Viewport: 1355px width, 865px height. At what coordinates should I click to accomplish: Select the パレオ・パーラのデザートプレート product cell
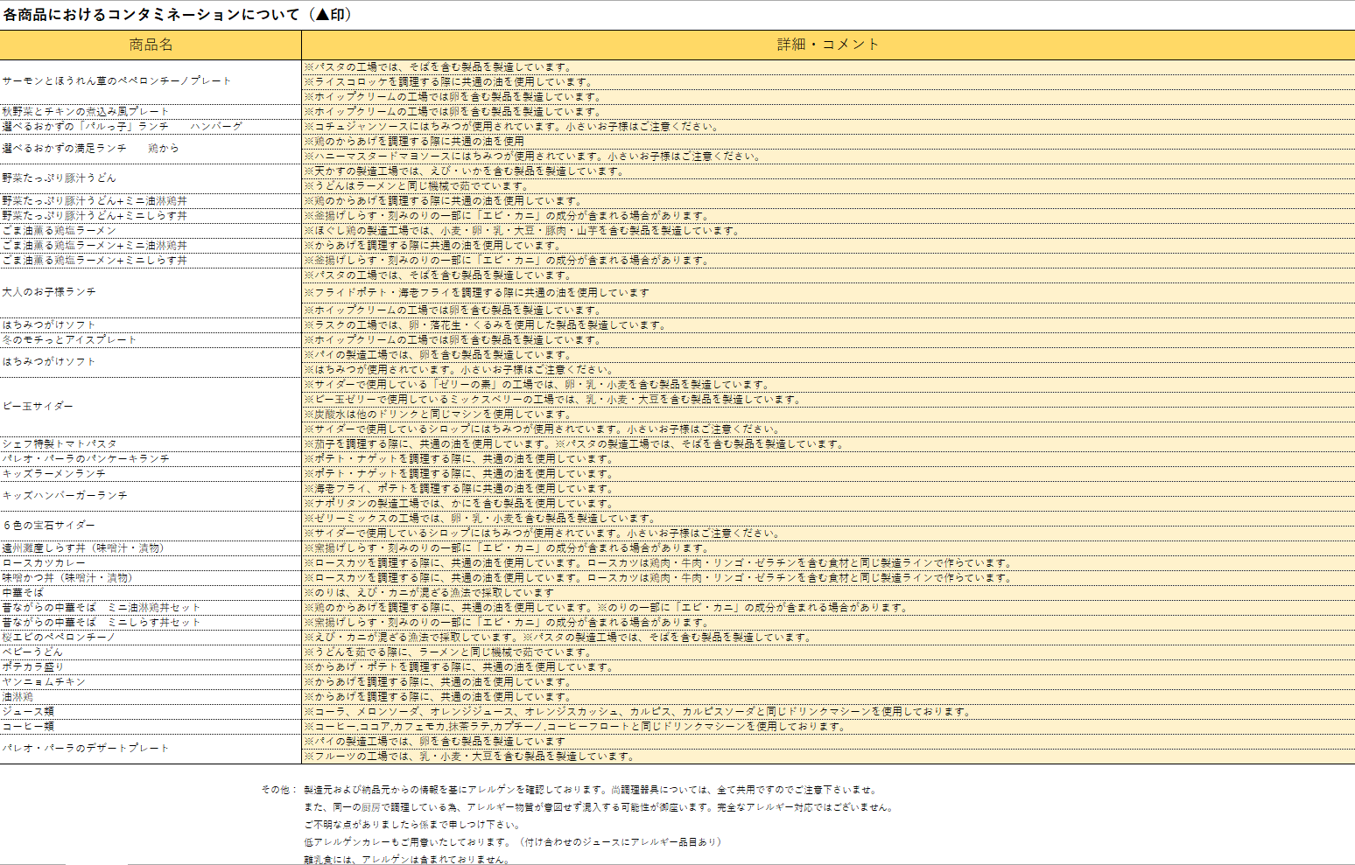click(x=85, y=749)
